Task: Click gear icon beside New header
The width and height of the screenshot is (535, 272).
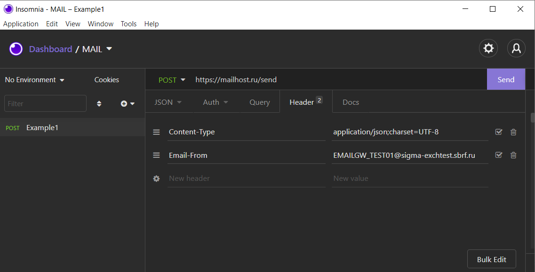Action: pyautogui.click(x=157, y=179)
